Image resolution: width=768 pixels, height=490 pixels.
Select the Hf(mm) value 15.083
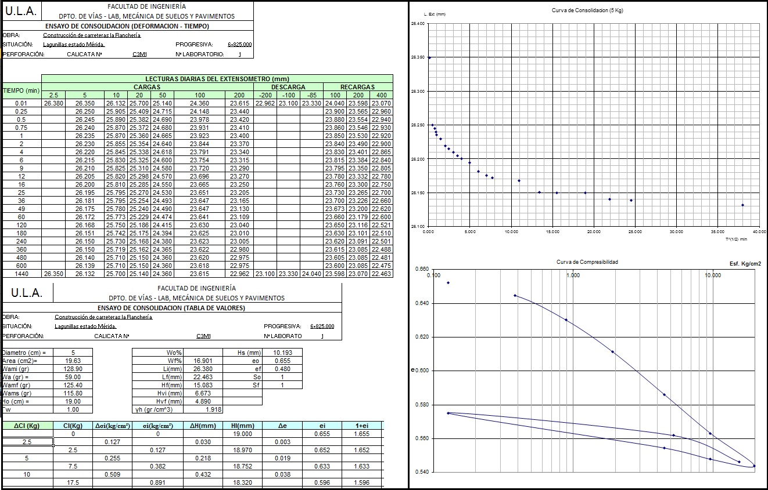click(203, 385)
